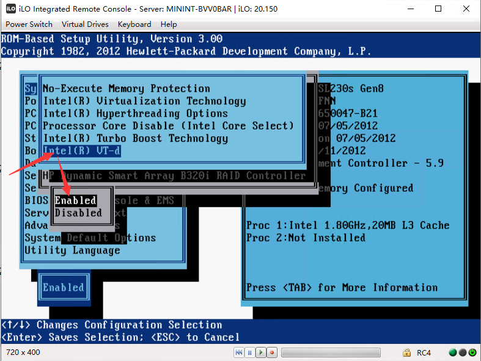Close the iLO Remote Console window
The width and height of the screenshot is (481, 361).
coord(466,9)
